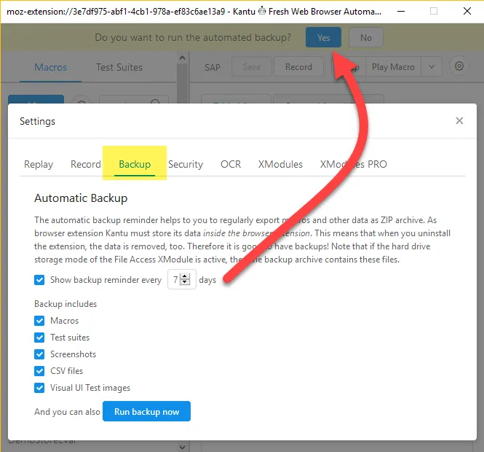Click the SAP macro name

(x=213, y=67)
